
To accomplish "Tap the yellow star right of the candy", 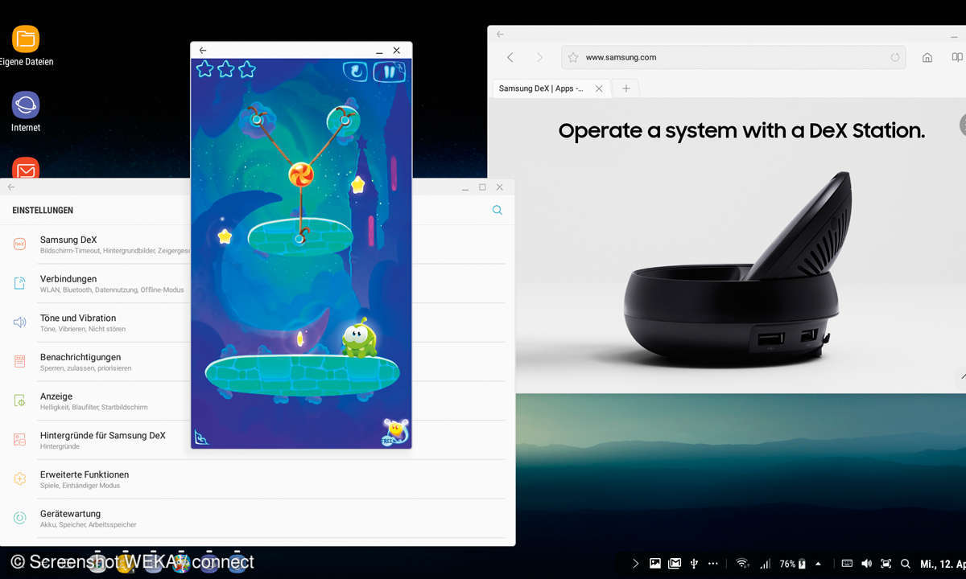I will (x=357, y=185).
